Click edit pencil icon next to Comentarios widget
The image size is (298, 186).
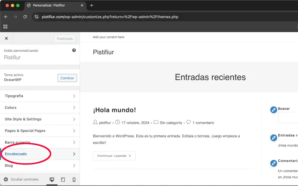tap(274, 163)
